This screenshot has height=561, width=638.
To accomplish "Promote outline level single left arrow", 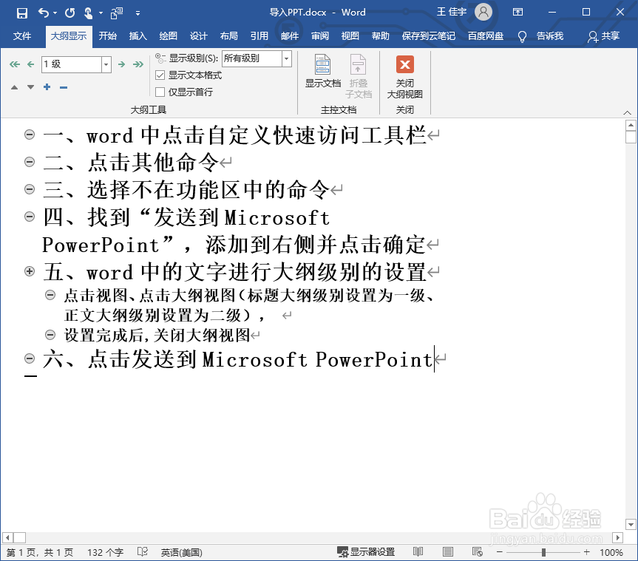I will [x=30, y=64].
